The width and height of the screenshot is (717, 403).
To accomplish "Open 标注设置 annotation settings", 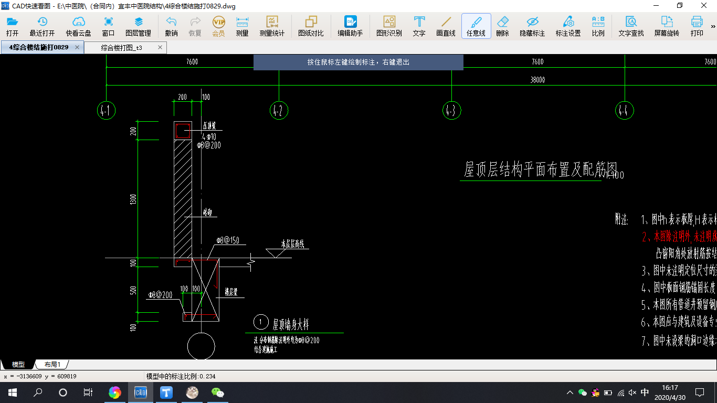I will coord(568,26).
